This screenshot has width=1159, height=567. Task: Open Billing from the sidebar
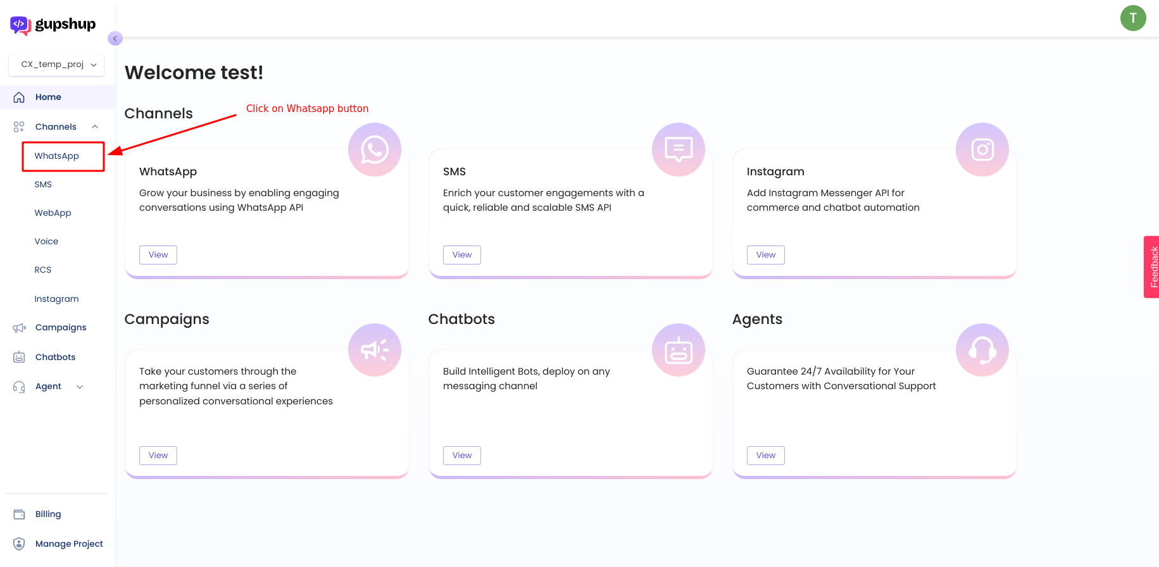coord(48,514)
